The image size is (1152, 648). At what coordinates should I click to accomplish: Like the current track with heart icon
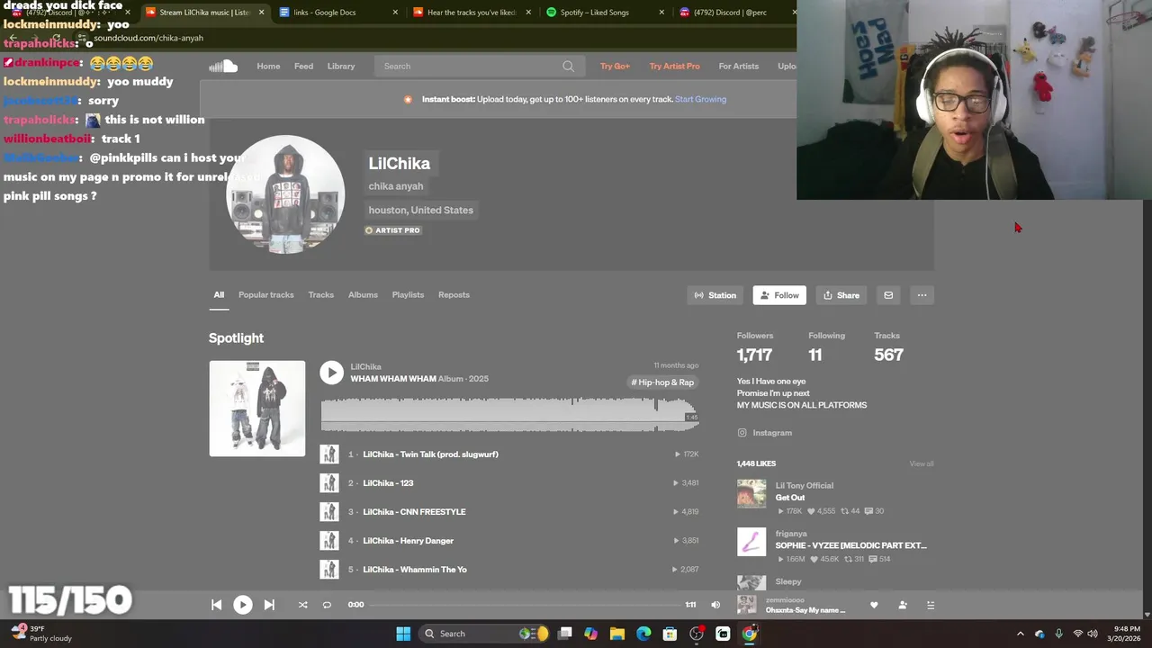(x=873, y=605)
